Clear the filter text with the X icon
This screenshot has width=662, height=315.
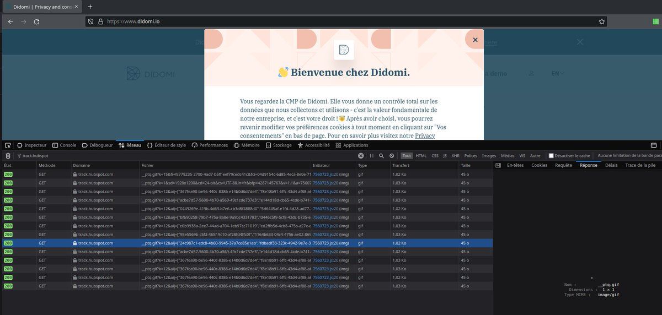(x=361, y=156)
